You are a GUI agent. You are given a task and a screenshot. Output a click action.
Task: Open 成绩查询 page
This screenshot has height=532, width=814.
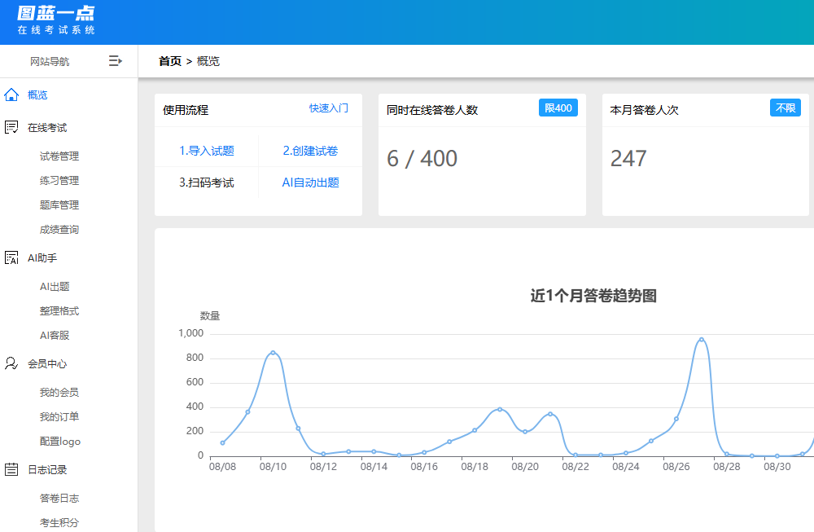(59, 229)
